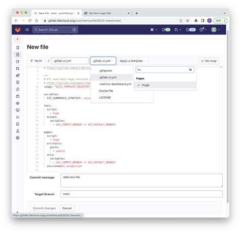Image resolution: width=241 pixels, height=233 pixels.
Task: Open Deployments icon in sidebar
Action: pyautogui.click(x=18, y=90)
